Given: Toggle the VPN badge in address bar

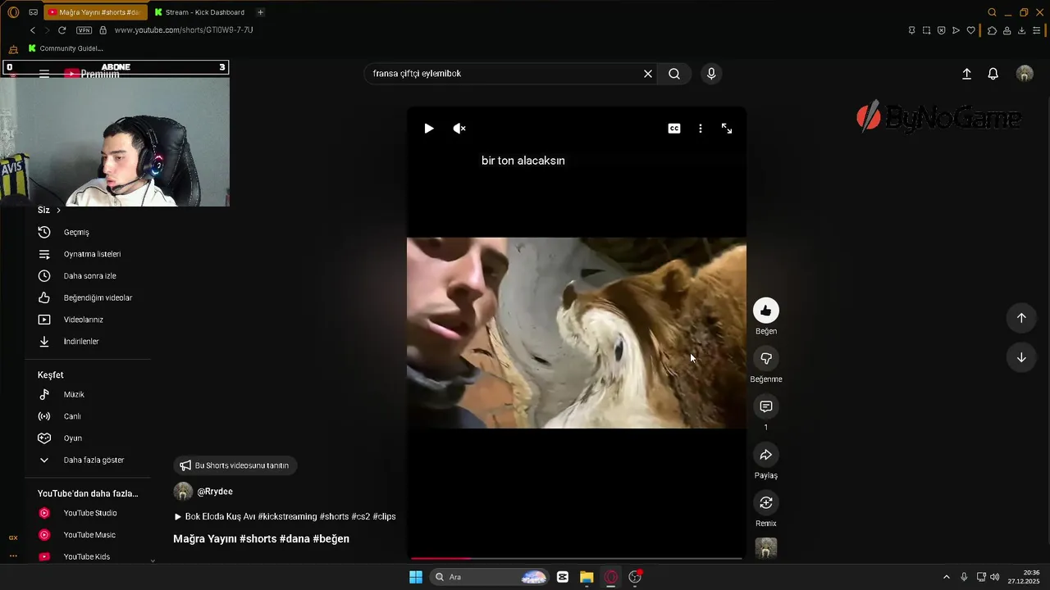Looking at the screenshot, I should pos(84,30).
